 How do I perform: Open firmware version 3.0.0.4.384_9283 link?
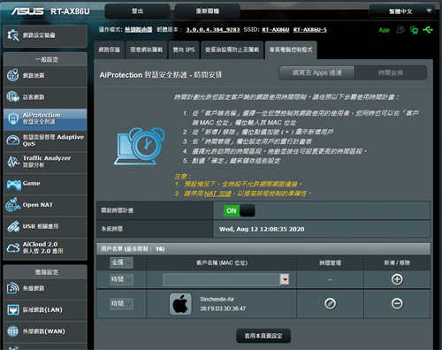(x=212, y=30)
